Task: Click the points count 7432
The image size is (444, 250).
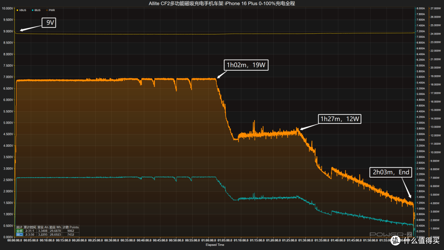Action: pos(71,234)
